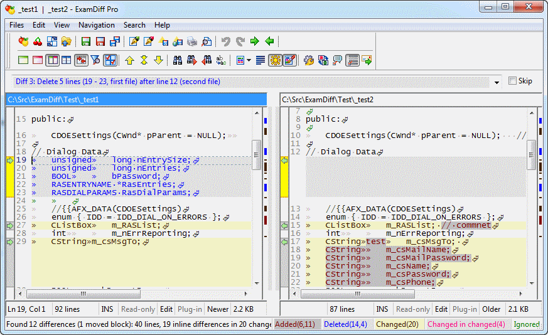The width and height of the screenshot is (548, 335).
Task: Toggle synchronized scrolling red arrows icon
Action: [x=81, y=60]
